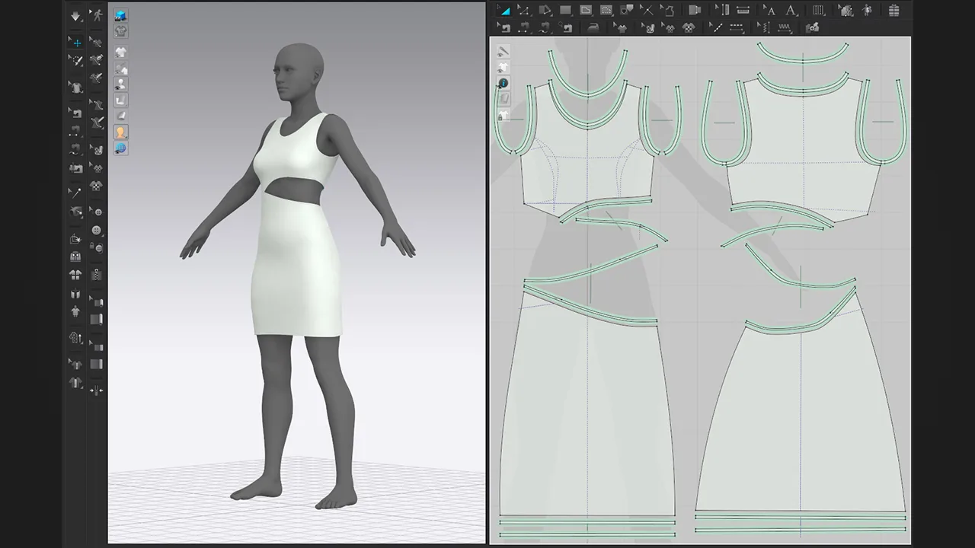Image resolution: width=975 pixels, height=548 pixels.
Task: Select the Edit Puckering tool
Action: (x=764, y=27)
